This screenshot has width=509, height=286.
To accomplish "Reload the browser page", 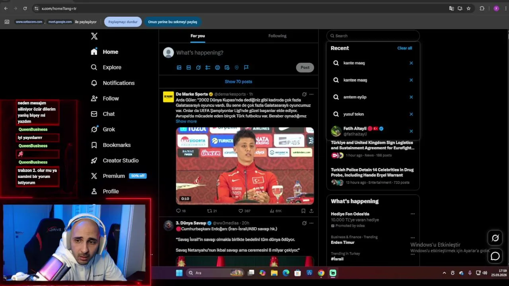I will point(25,8).
